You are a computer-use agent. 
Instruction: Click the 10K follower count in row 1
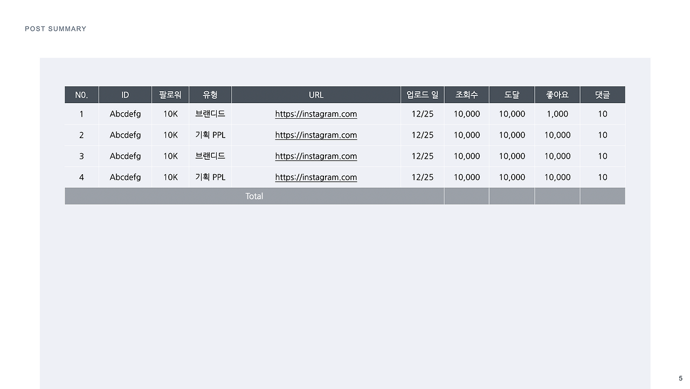[x=170, y=114]
